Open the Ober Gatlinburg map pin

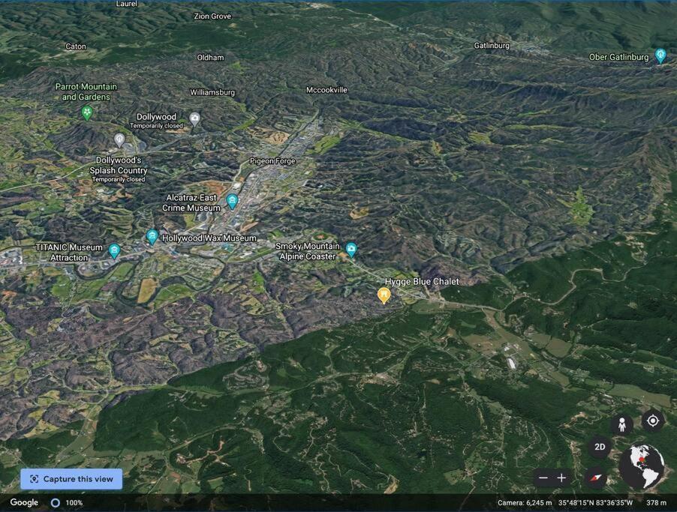point(660,55)
